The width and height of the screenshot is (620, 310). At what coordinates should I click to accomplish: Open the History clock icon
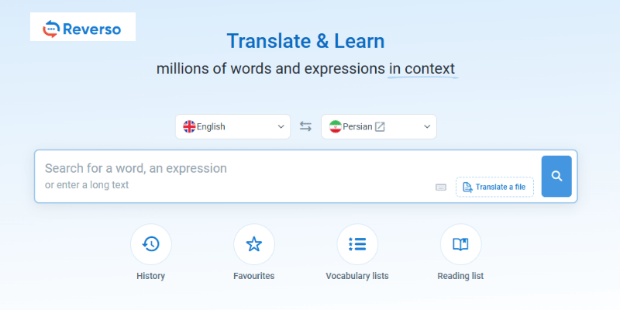pyautogui.click(x=151, y=244)
